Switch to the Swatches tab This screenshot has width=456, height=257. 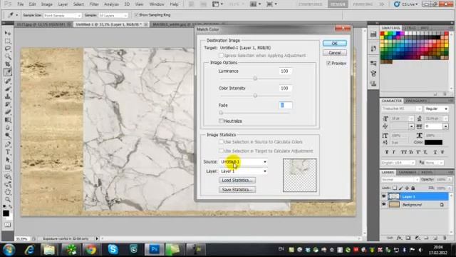click(390, 28)
